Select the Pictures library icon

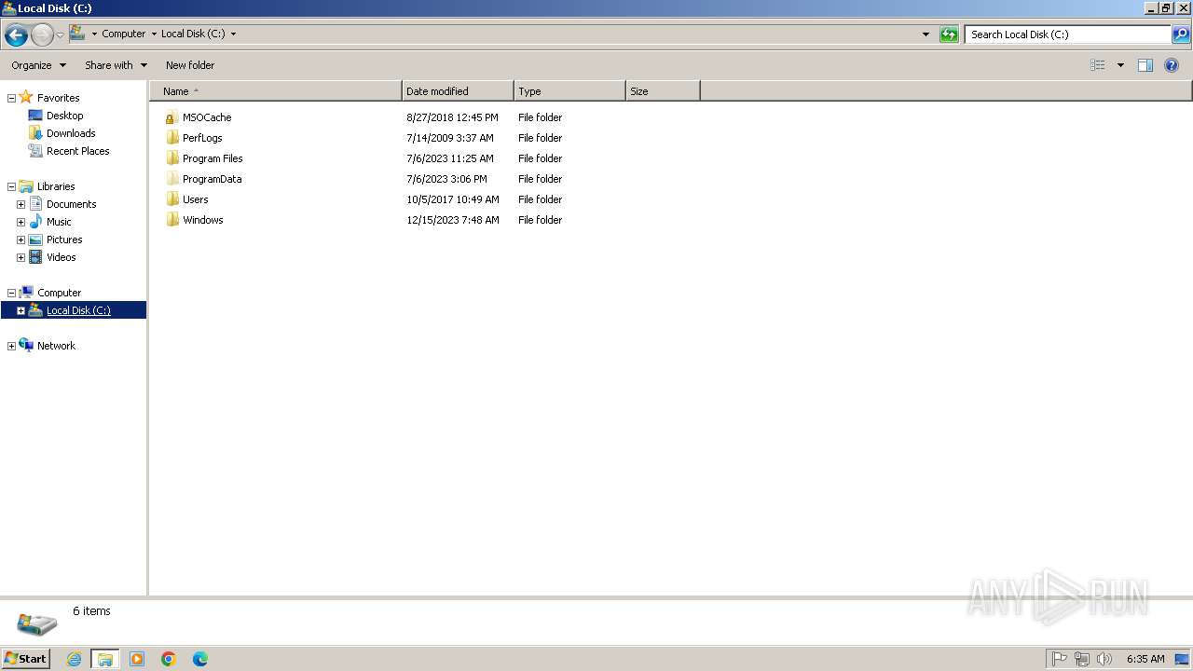click(36, 240)
